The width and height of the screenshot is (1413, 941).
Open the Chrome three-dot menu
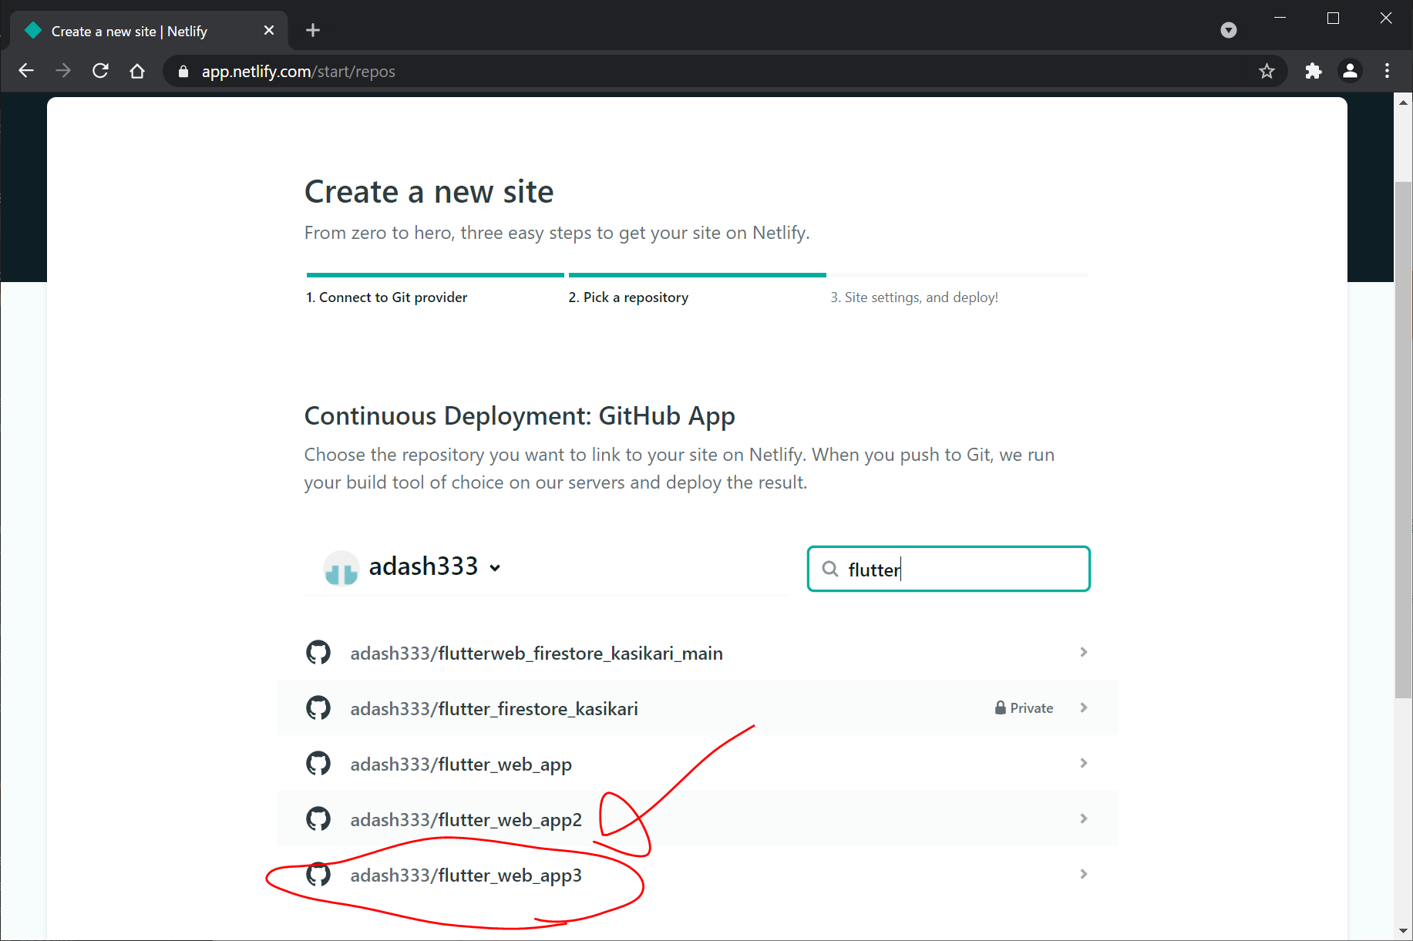1387,71
